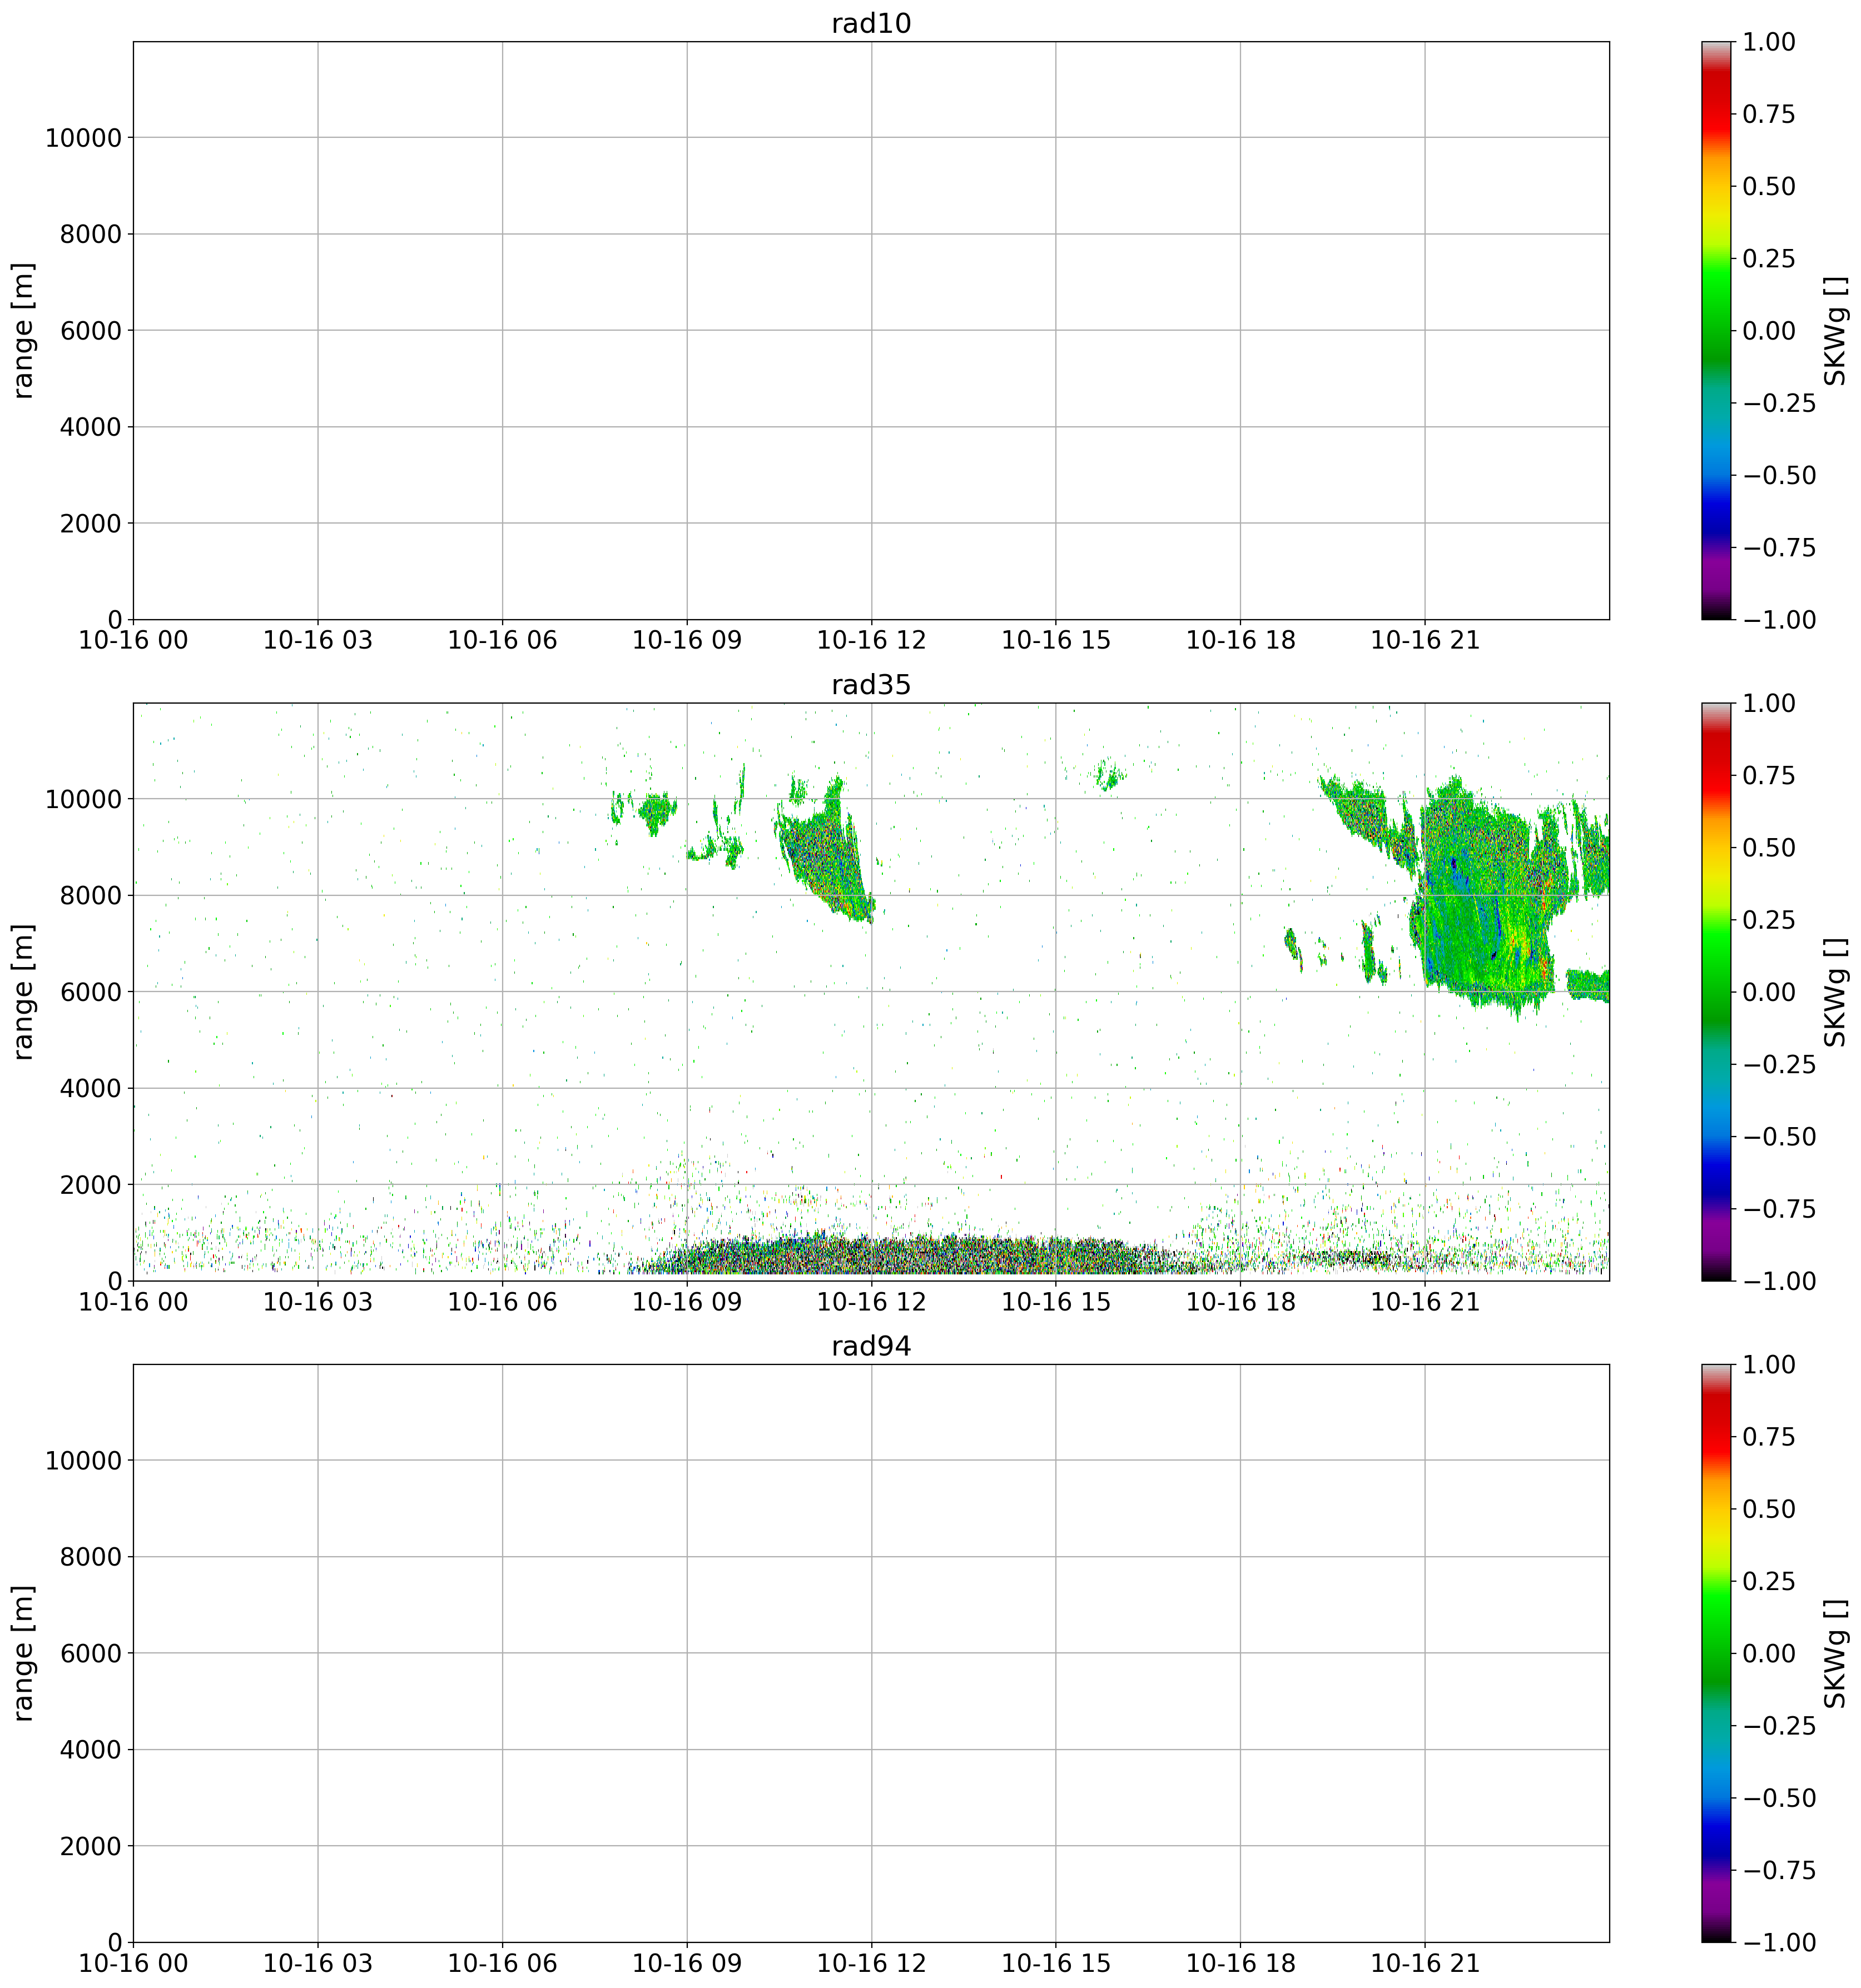Click the rad94 plot title

(871, 1346)
